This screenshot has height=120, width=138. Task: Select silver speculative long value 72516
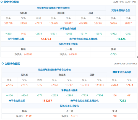[x=9, y=85]
